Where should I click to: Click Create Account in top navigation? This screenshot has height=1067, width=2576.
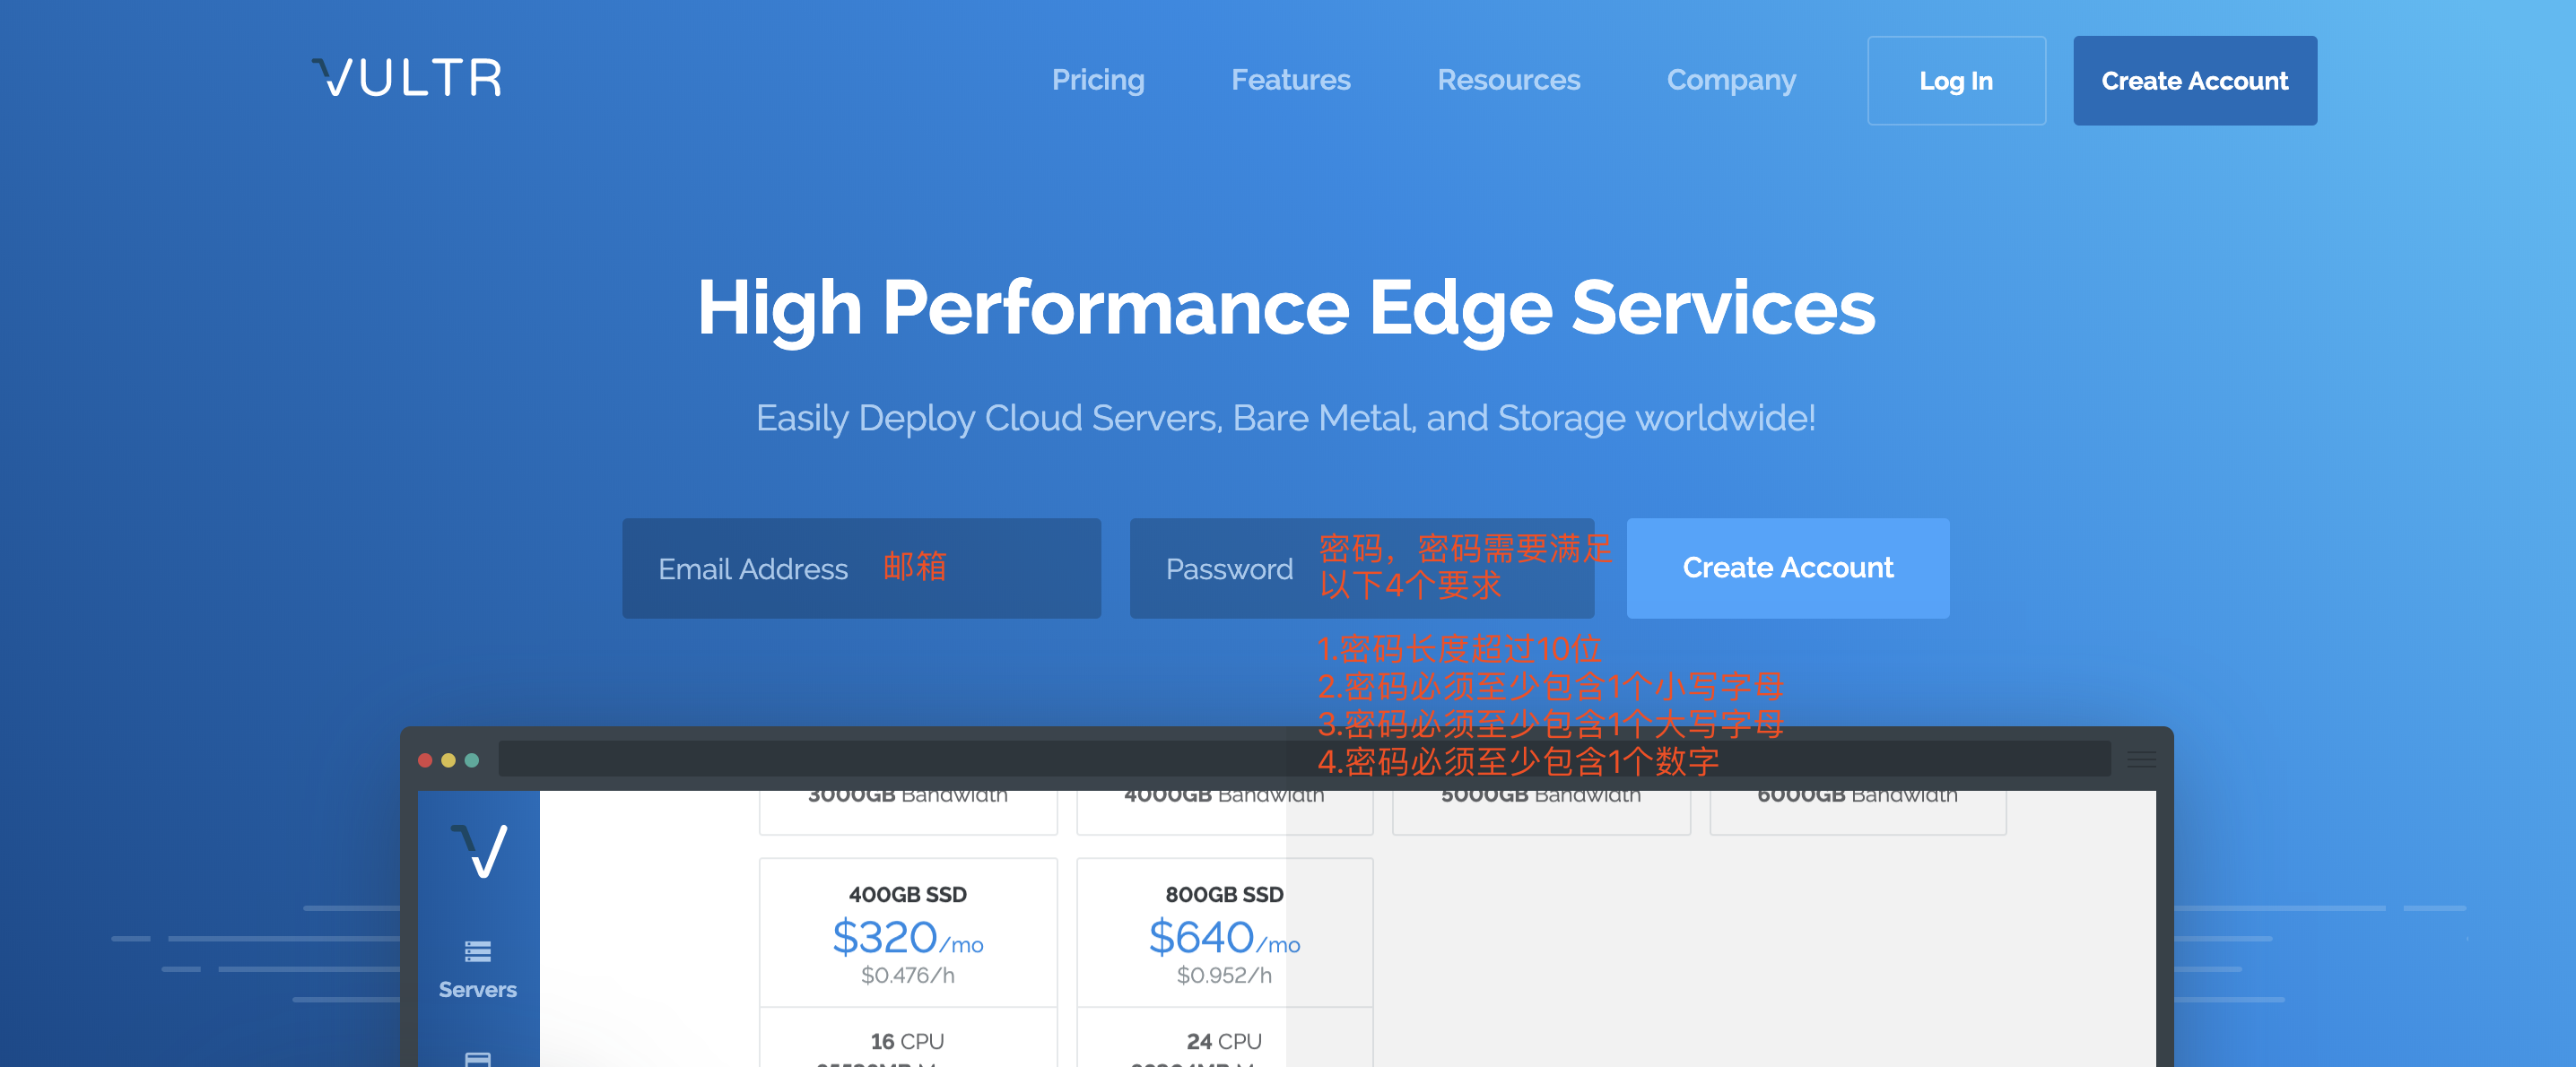(x=2194, y=81)
